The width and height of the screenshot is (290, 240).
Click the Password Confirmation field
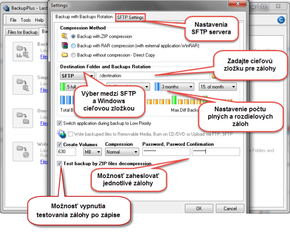click(x=216, y=152)
